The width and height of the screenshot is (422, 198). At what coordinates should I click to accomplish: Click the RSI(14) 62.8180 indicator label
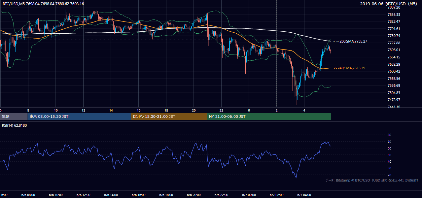(15, 125)
